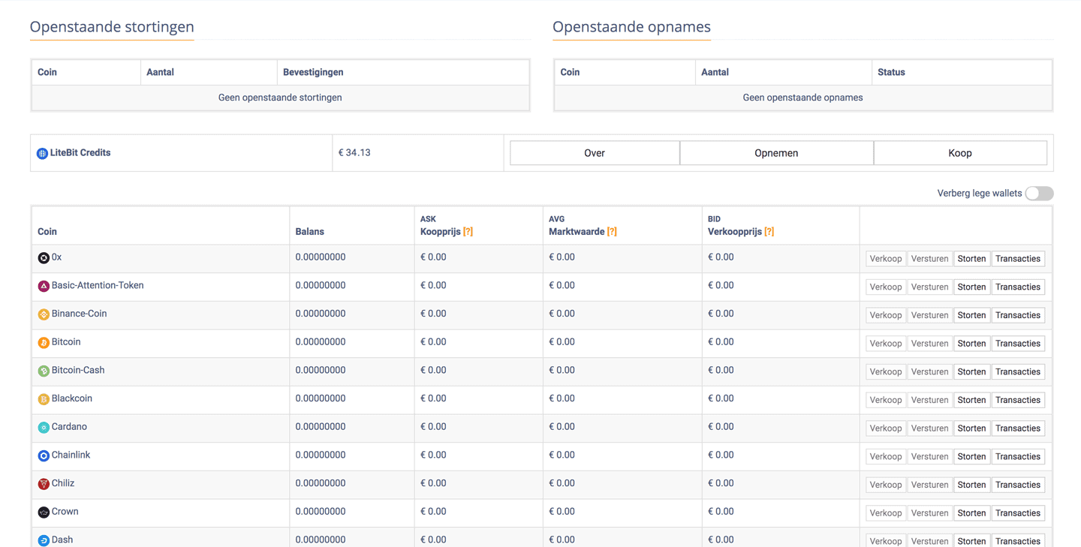Viewport: 1081px width, 547px height.
Task: Click Verkoop for Blackcoin
Action: [x=886, y=400]
